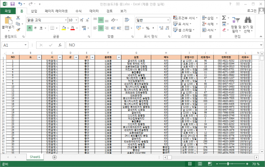The height and width of the screenshot is (167, 265).
Task: Switch to the 검토 review tab
Action: click(x=109, y=11)
